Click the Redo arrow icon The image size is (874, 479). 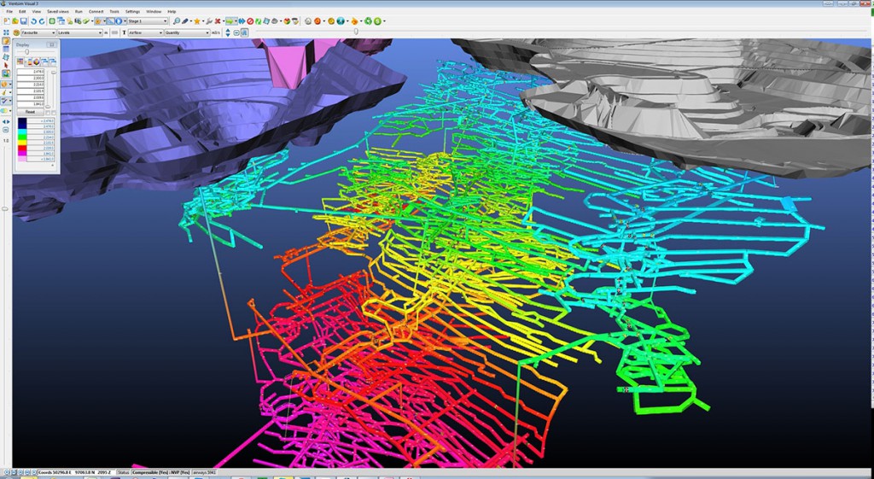(42, 21)
